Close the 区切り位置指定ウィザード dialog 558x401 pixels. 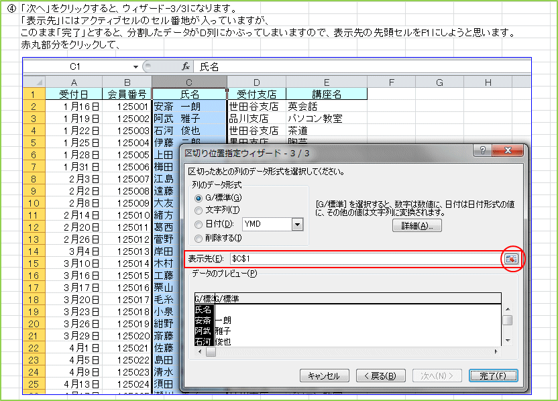508,150
